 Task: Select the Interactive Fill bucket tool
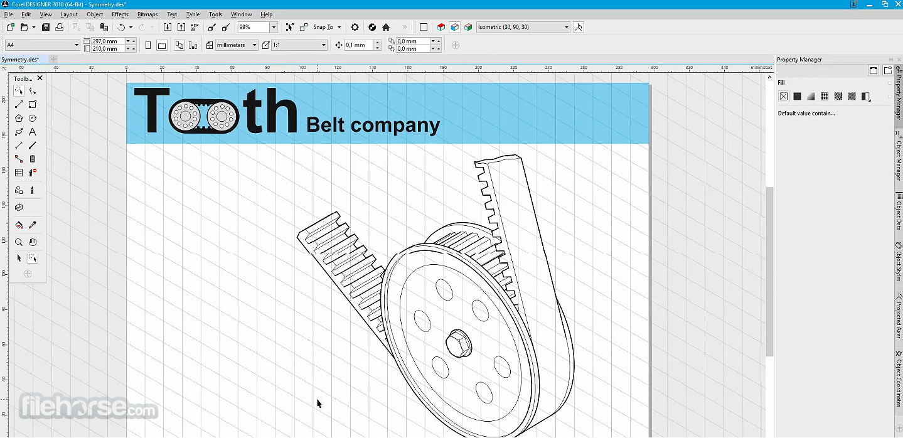[19, 225]
